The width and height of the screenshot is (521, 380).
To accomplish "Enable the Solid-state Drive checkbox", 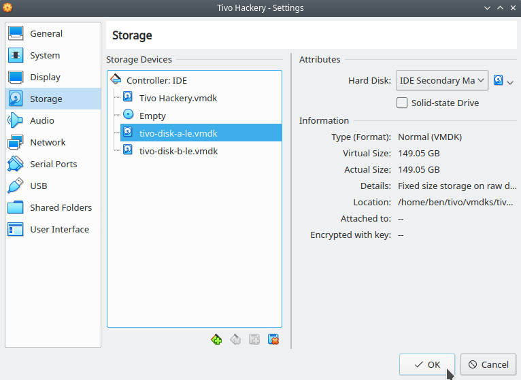I will (402, 103).
